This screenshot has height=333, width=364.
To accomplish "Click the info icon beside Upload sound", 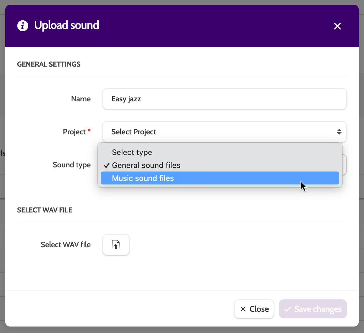I will coord(23,26).
